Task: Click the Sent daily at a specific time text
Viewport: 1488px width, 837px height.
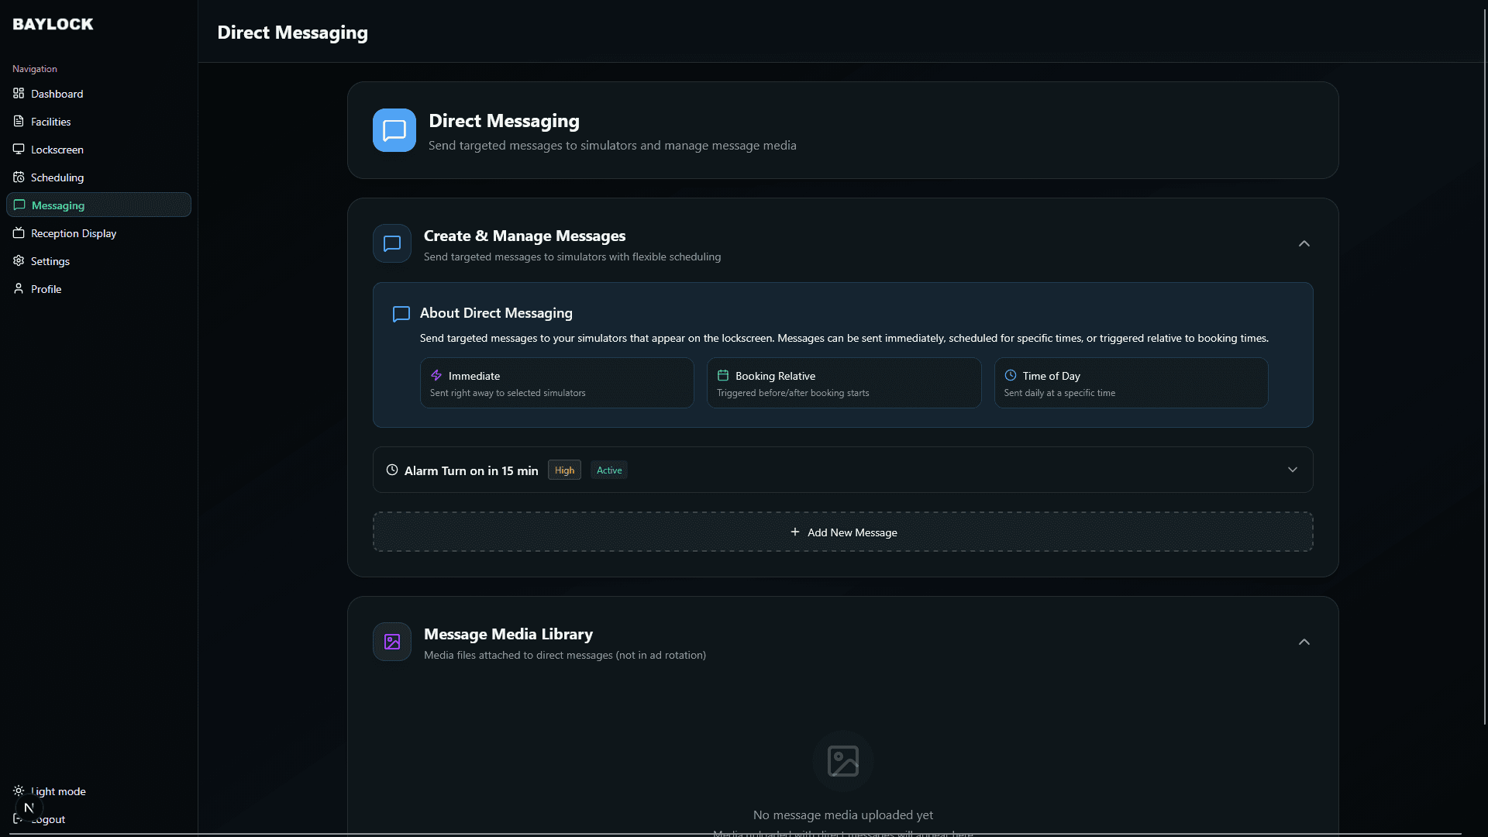Action: point(1059,394)
